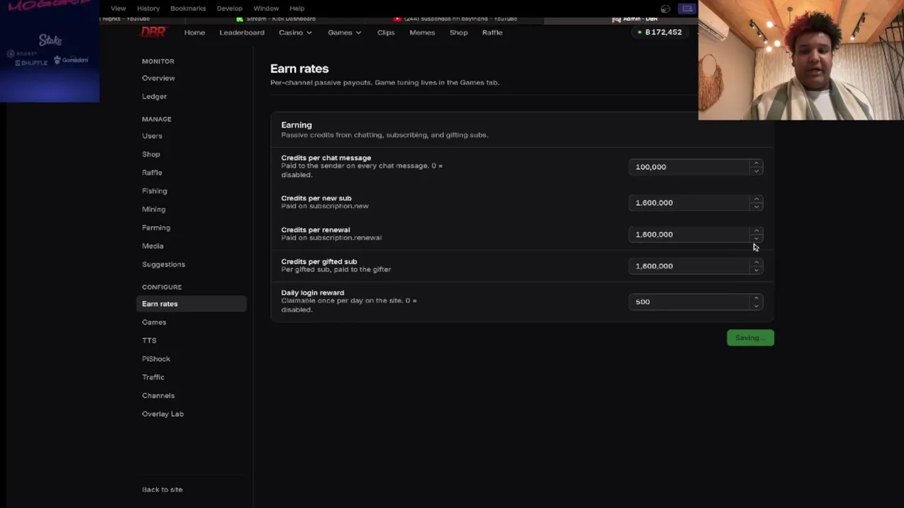The width and height of the screenshot is (904, 508).
Task: Click the Stake sponsor logo in the overlay
Action: [50, 41]
